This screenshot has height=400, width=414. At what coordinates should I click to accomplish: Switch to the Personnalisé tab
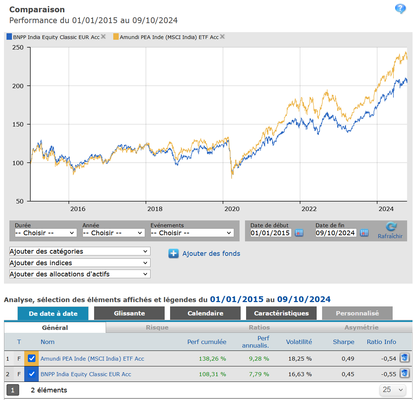click(x=357, y=313)
